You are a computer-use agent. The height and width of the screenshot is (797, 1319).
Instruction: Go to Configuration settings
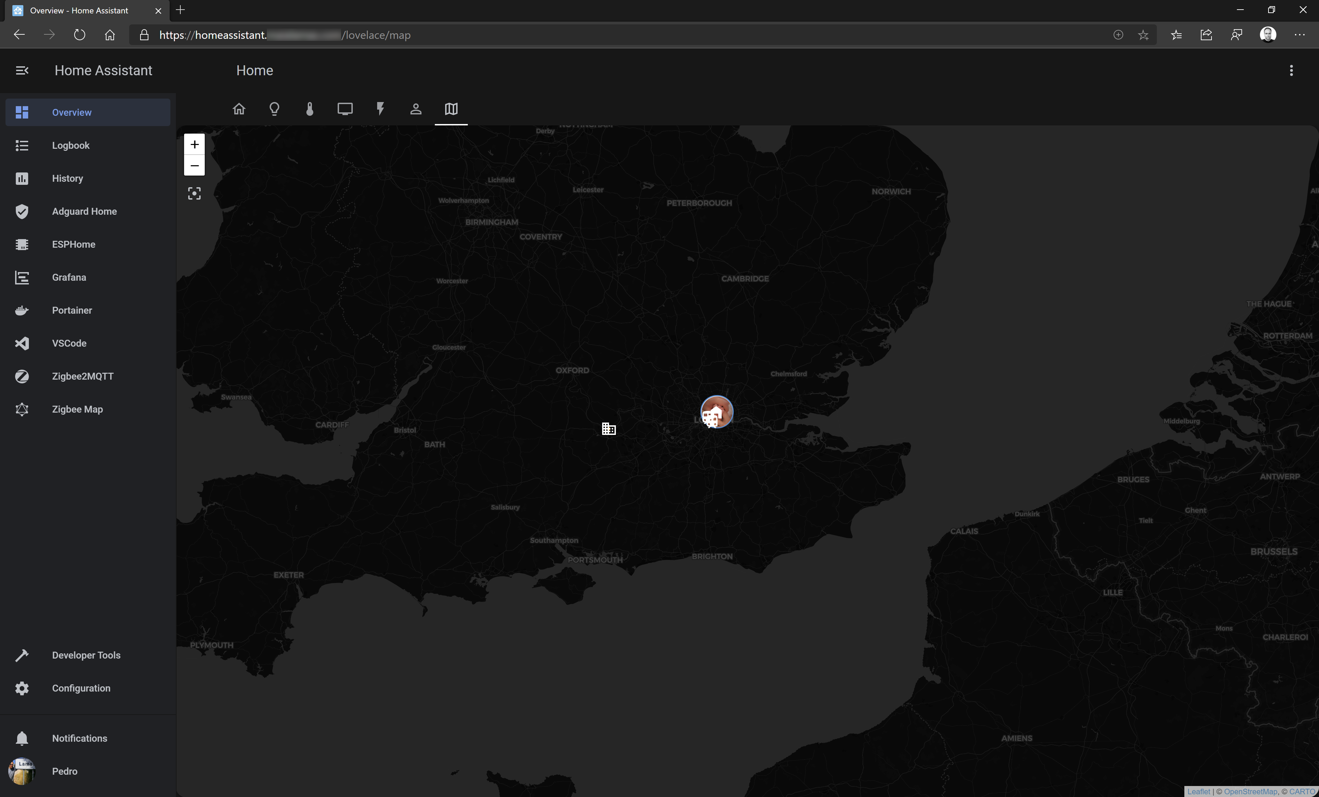point(81,688)
